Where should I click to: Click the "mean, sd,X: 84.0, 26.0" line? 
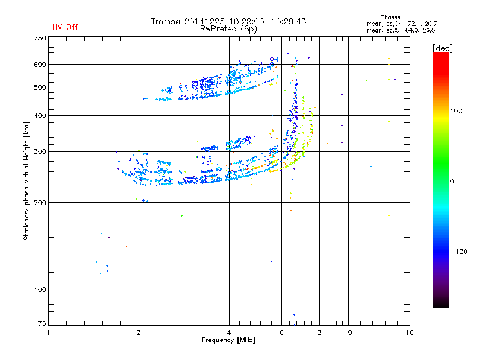click(x=401, y=30)
